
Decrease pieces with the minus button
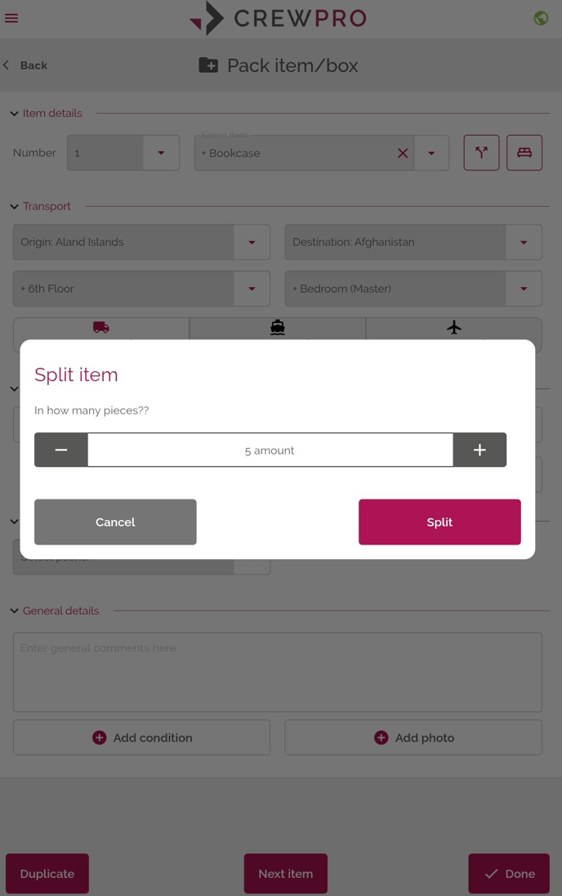(x=61, y=450)
